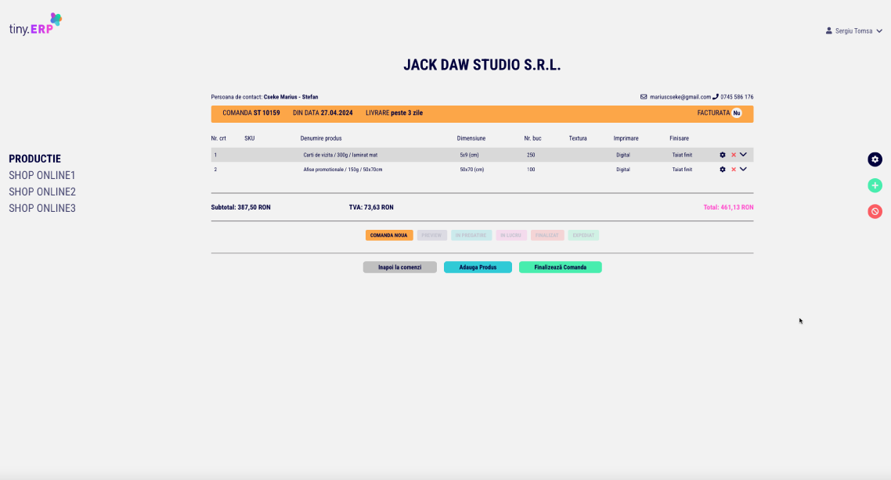Click the phone icon before 0745 586 176
Screen dimensions: 891x480
pyautogui.click(x=716, y=97)
